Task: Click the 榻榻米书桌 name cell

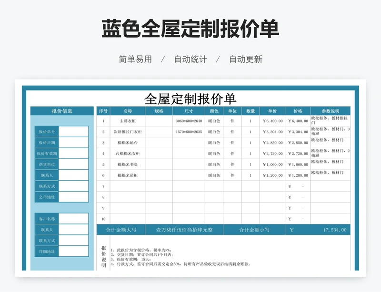Action: pos(128,164)
